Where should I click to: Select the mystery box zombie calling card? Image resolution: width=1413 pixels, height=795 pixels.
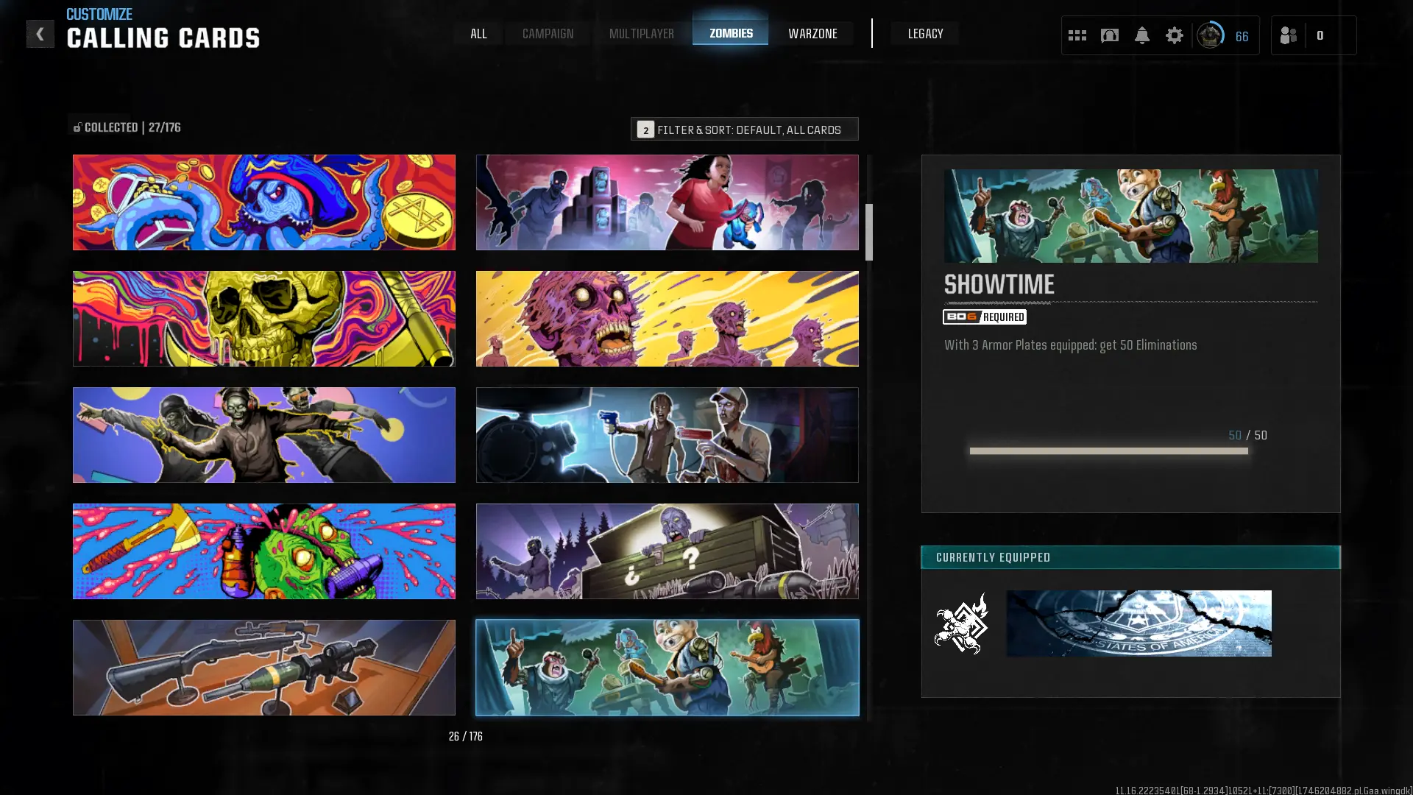click(x=667, y=551)
